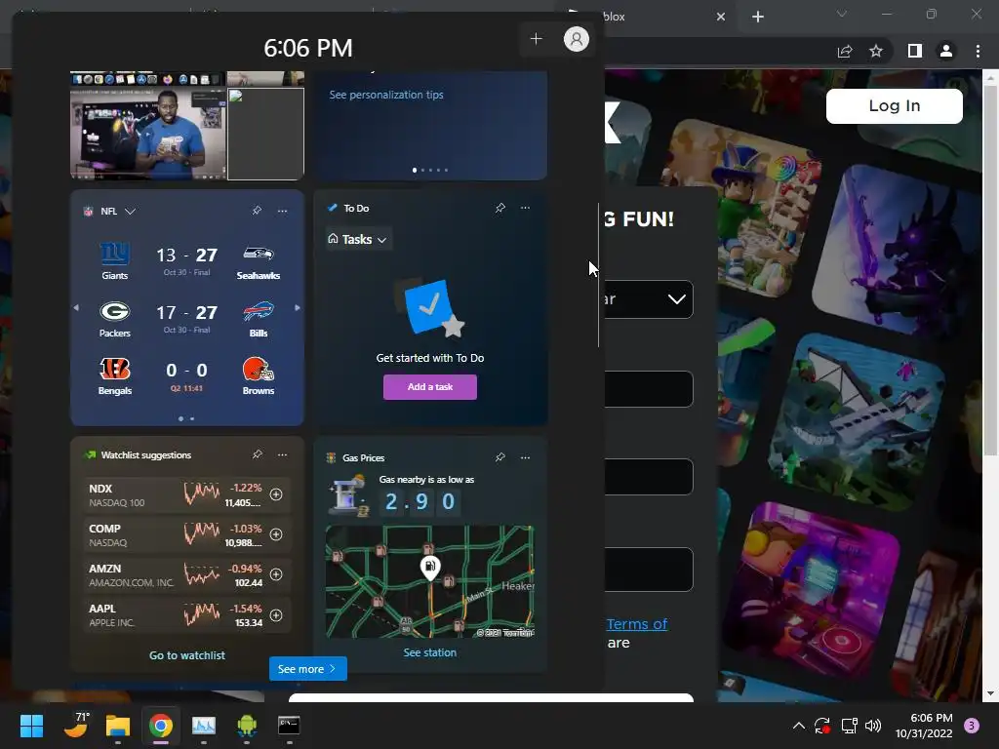The height and width of the screenshot is (749, 999).
Task: Open Go to watchlist link
Action: point(186,655)
